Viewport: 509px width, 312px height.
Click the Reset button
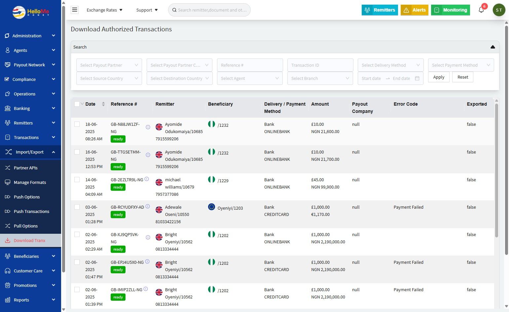[462, 77]
